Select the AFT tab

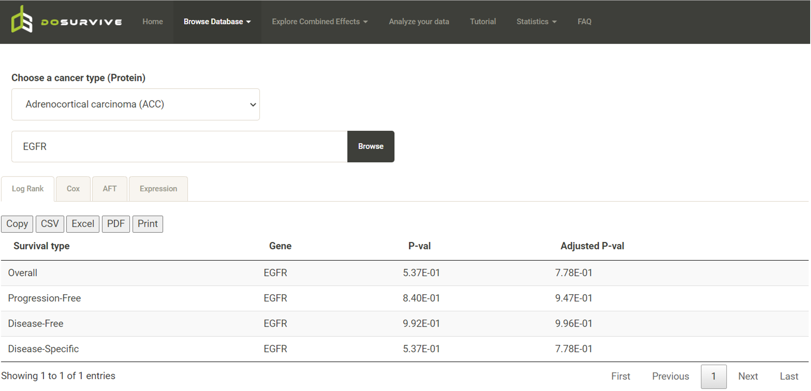pos(109,189)
